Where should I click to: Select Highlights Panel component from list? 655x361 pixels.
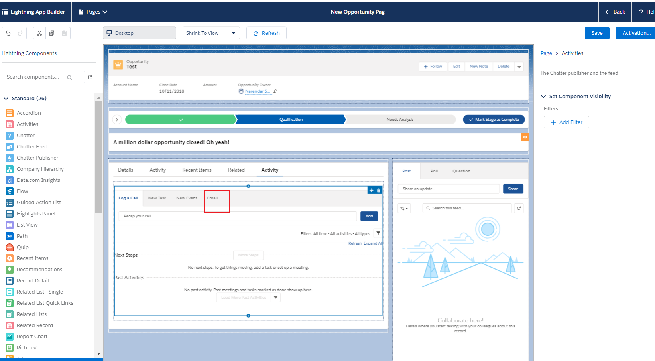[36, 214]
